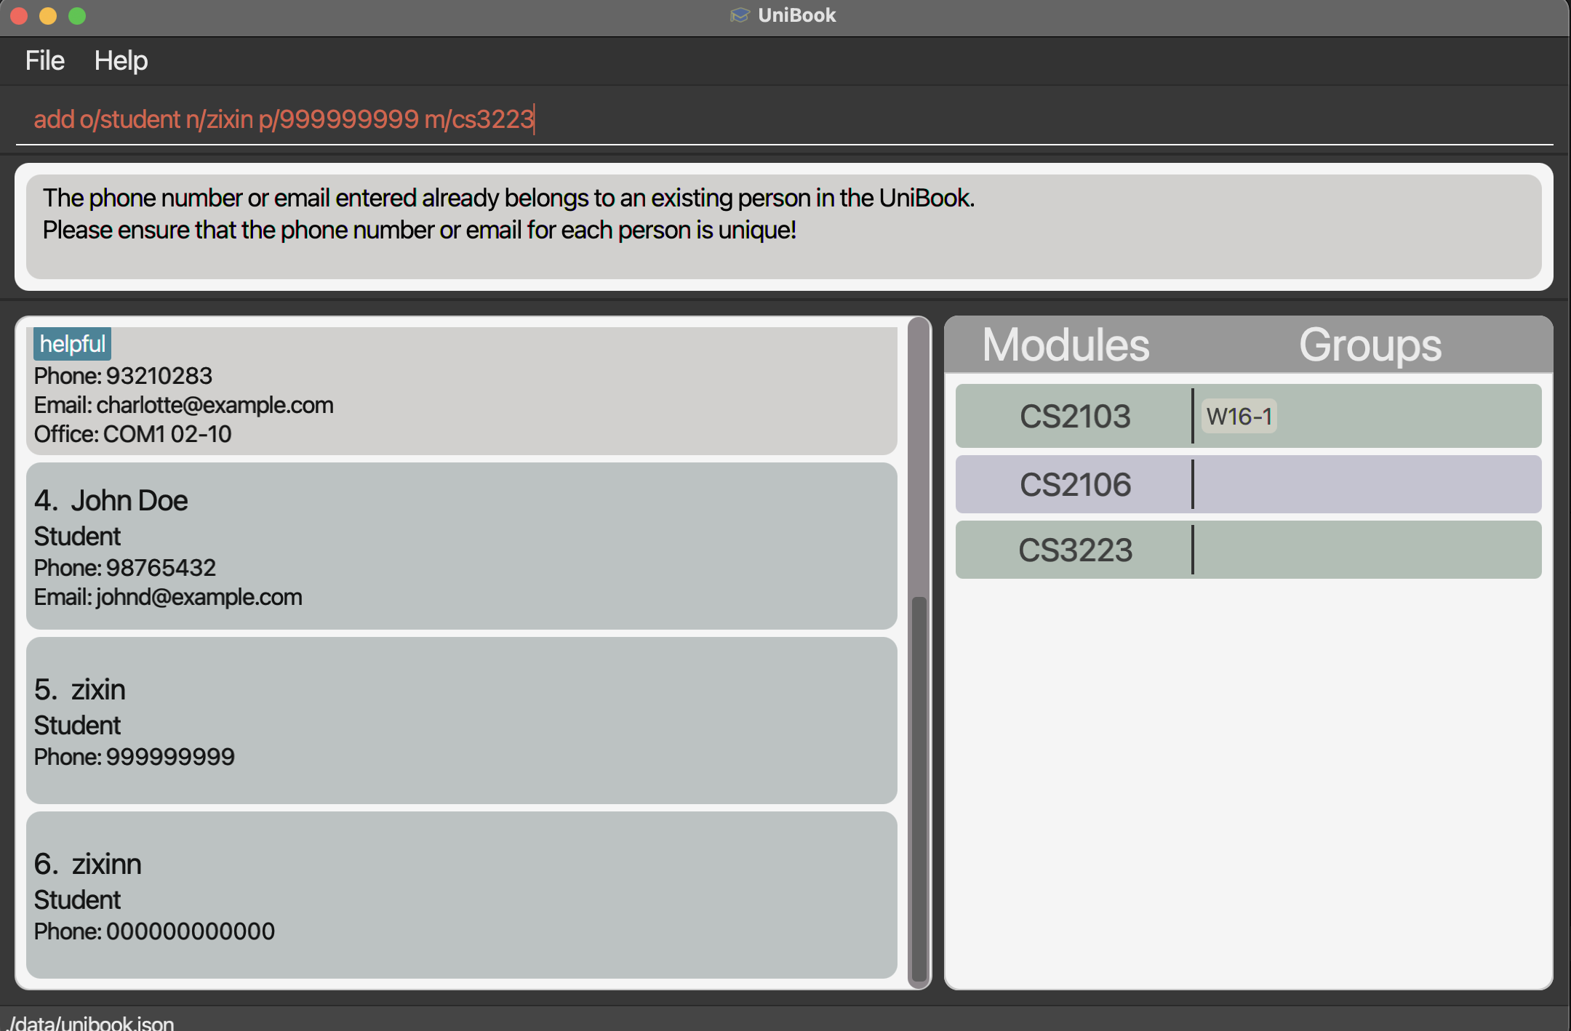
Task: Select the John Doe person card
Action: point(461,546)
